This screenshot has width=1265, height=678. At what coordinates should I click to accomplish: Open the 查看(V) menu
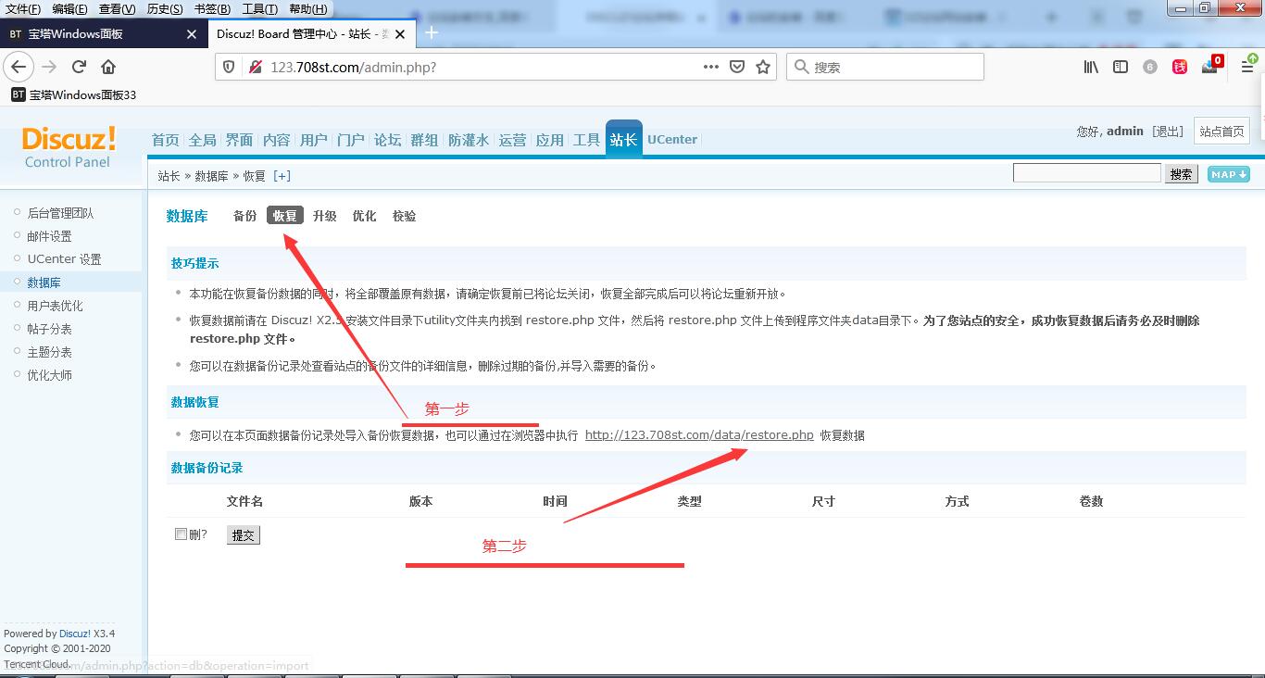click(117, 9)
